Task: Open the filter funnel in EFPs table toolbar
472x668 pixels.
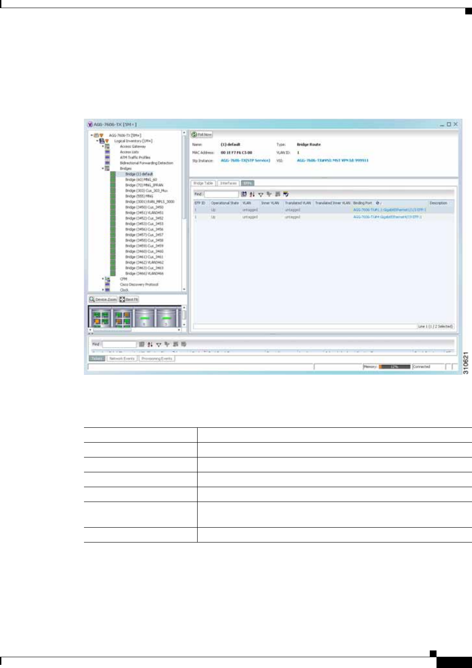Action: pos(260,194)
